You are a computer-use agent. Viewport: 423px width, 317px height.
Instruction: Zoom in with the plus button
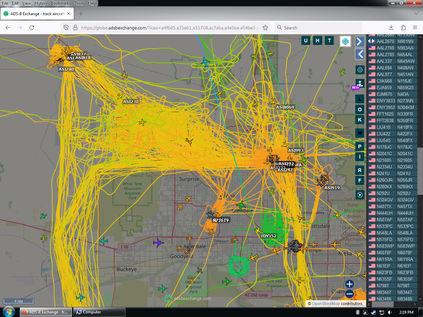[x=349, y=284]
